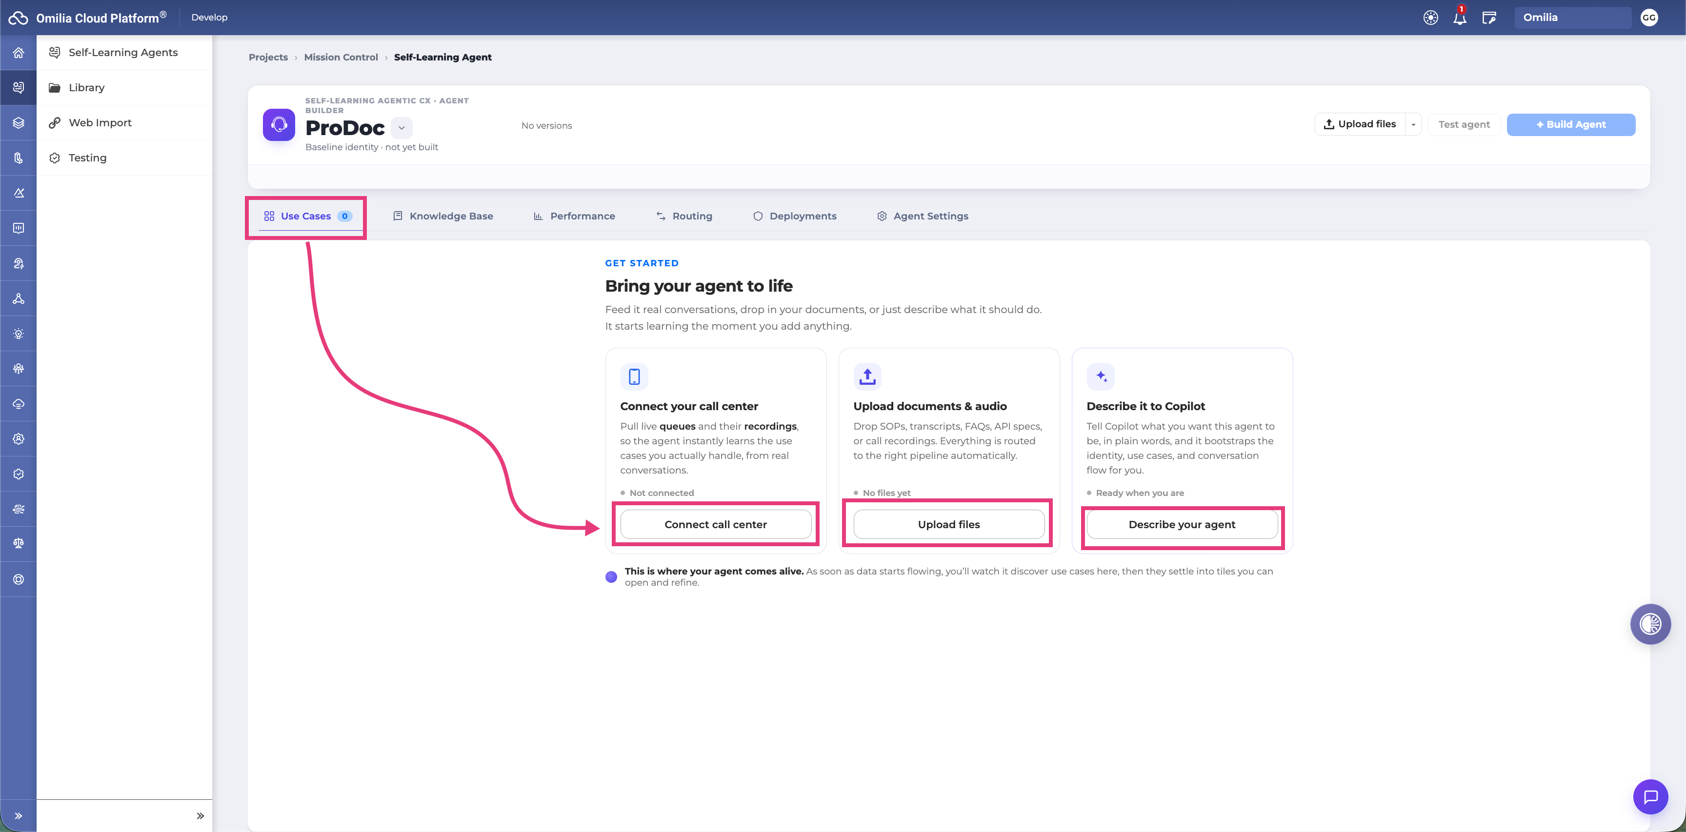Click the Describe your agent button
Screen dimensions: 1686x832
[x=1182, y=525]
